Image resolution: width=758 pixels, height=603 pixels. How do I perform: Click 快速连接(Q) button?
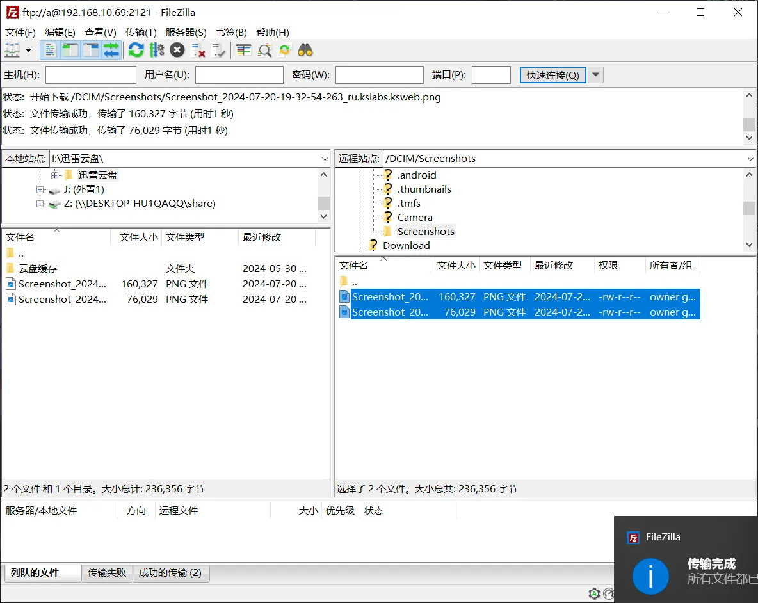[553, 75]
